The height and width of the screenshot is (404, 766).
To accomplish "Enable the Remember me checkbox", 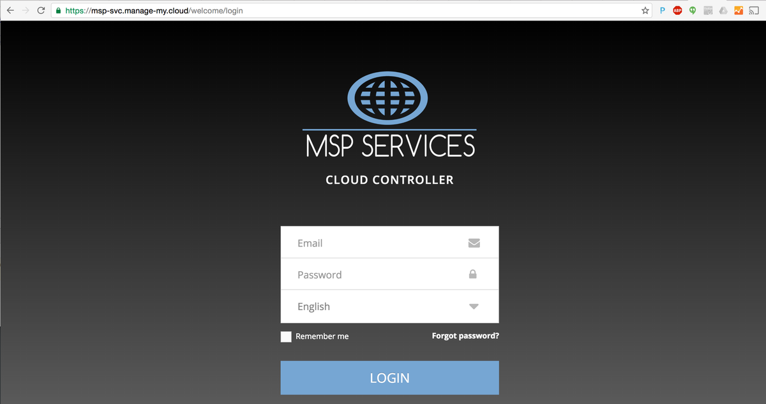I will point(286,336).
